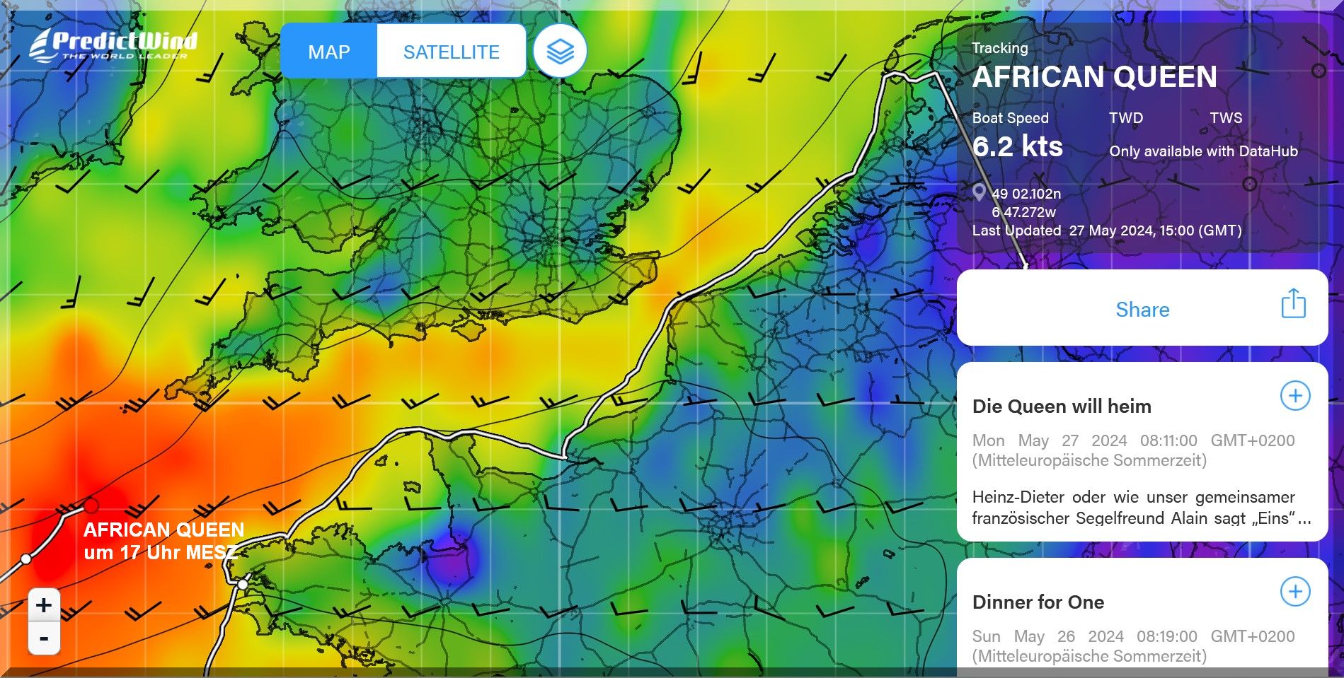Click the PredictWind logo

tap(113, 45)
